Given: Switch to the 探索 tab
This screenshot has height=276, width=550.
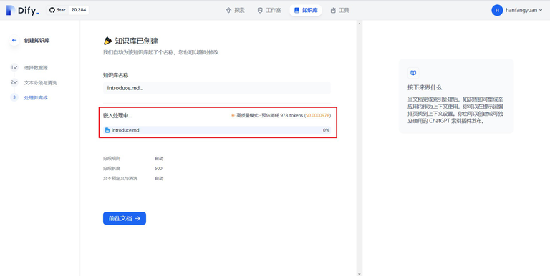Looking at the screenshot, I should tap(236, 11).
